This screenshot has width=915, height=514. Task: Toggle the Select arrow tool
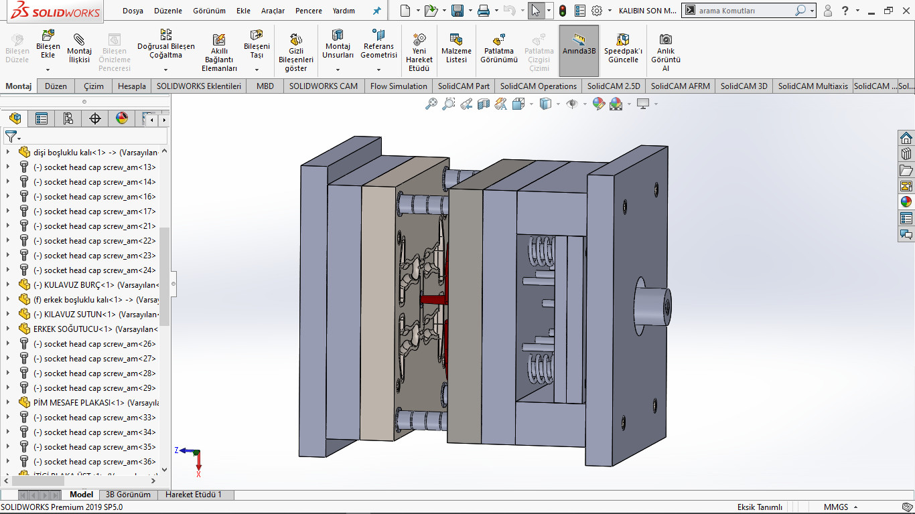(535, 11)
